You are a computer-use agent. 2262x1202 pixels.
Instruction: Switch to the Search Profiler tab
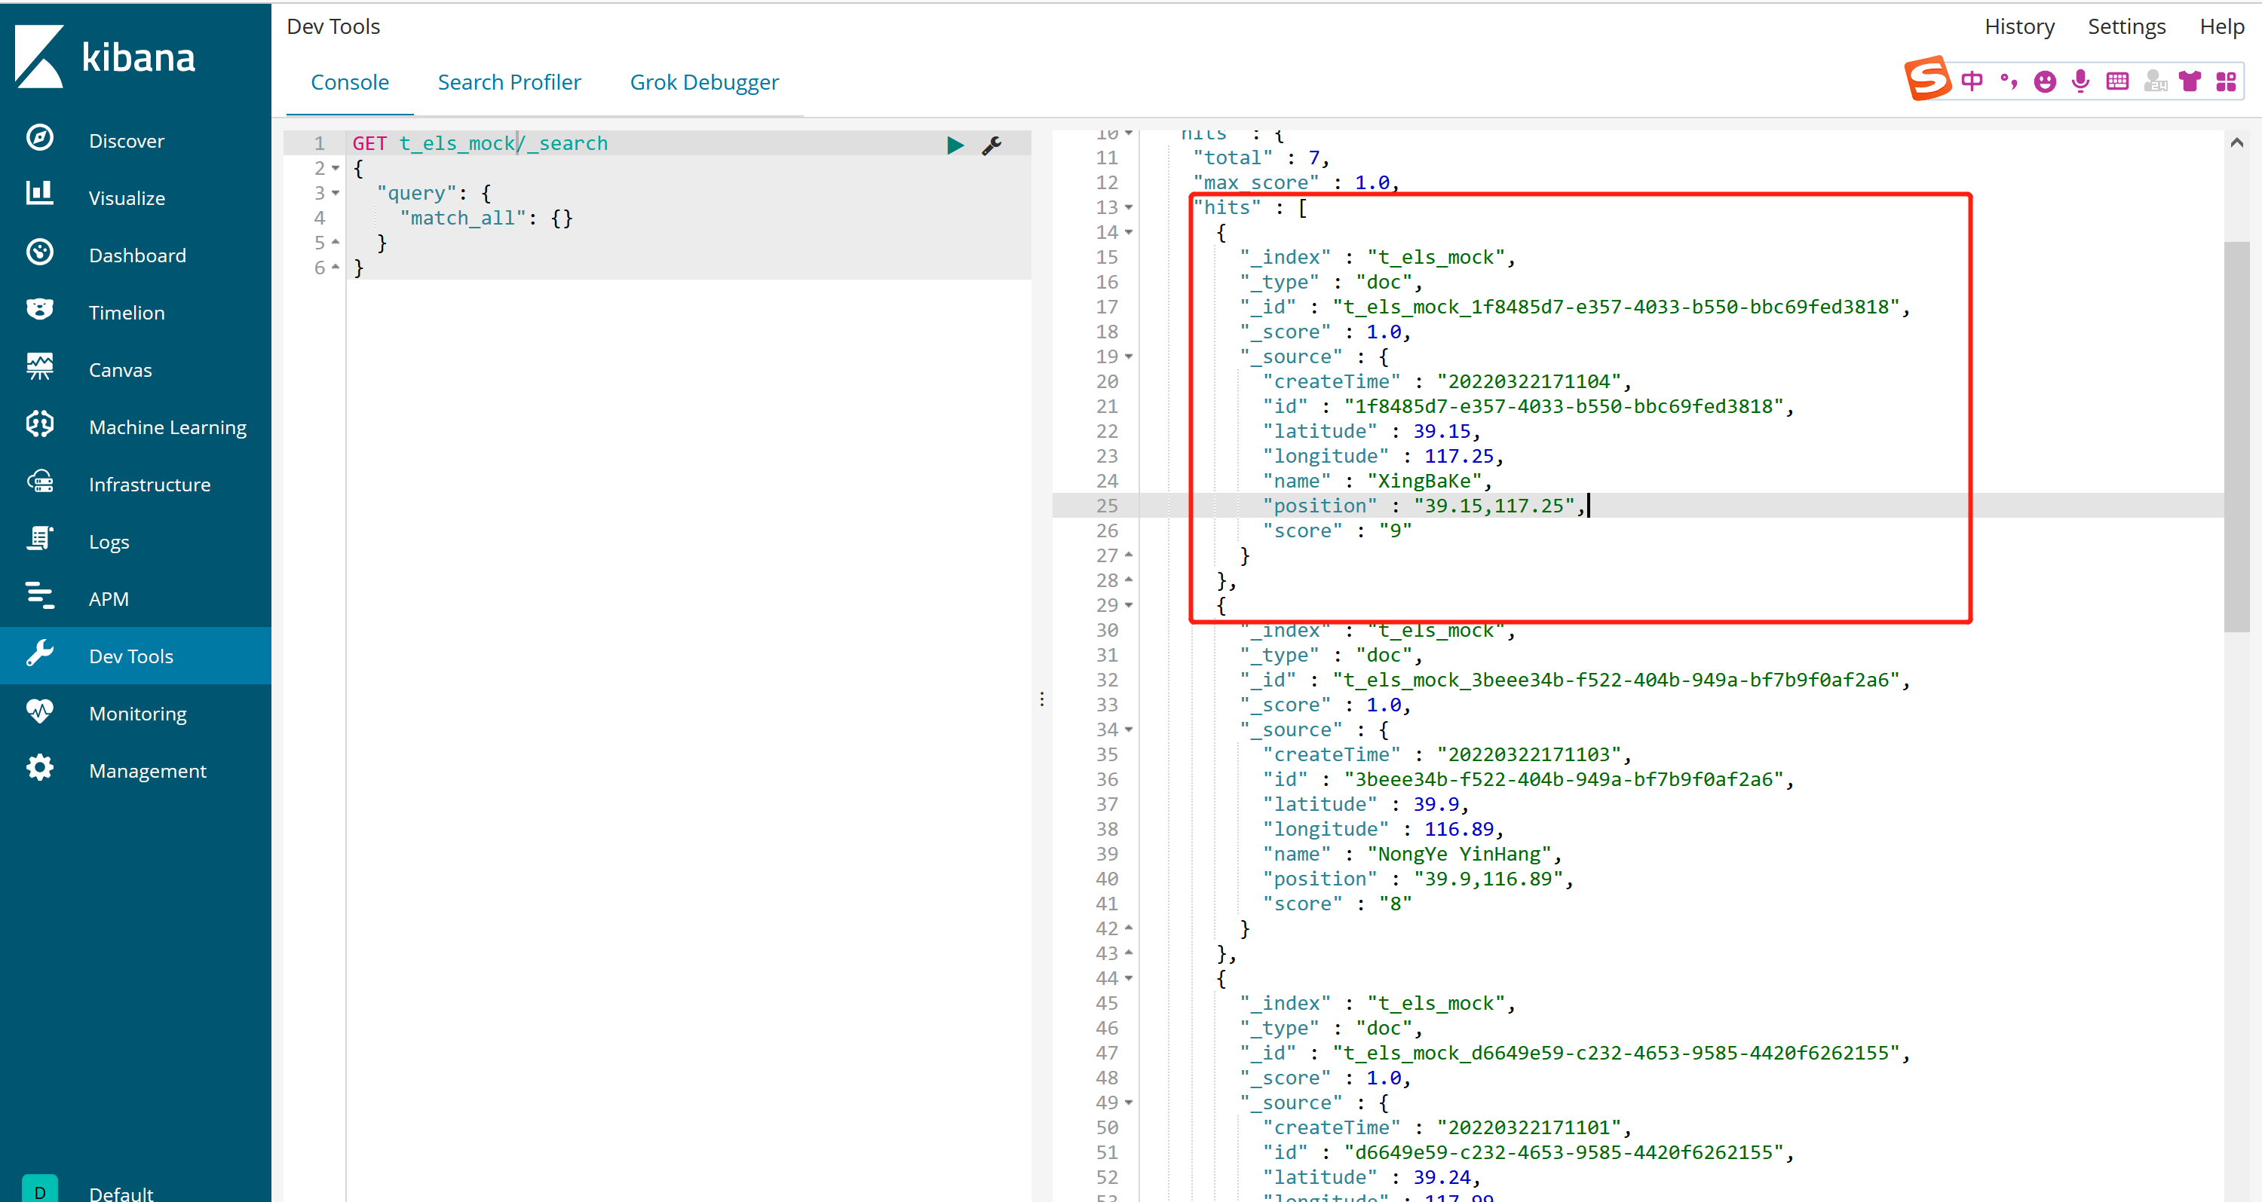[509, 82]
